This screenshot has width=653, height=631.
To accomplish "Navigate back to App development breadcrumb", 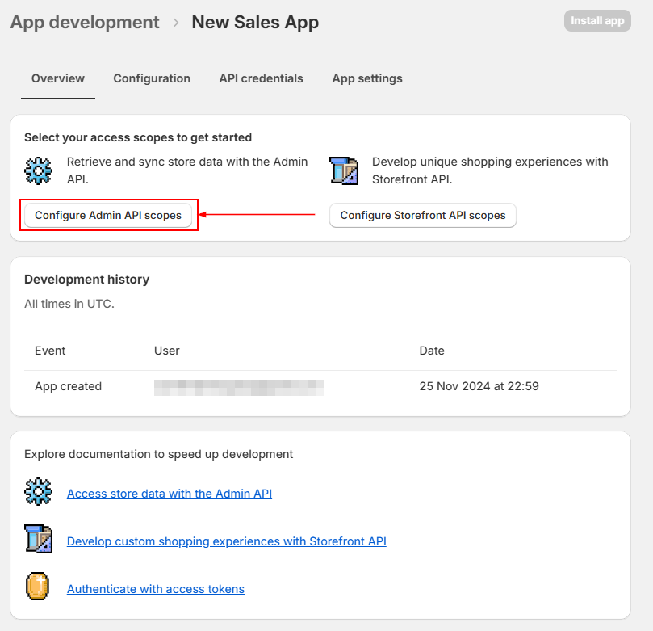I will click(x=85, y=23).
